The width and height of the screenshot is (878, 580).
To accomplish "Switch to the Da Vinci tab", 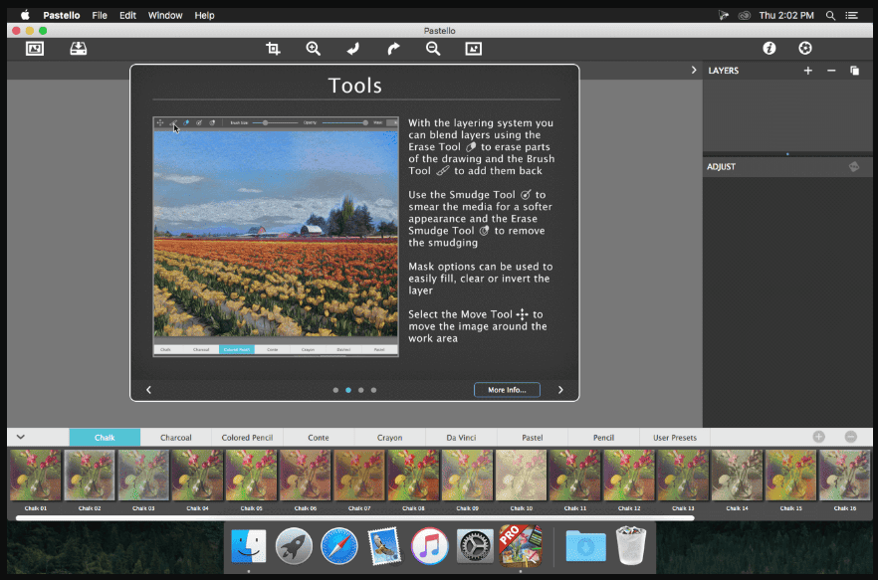I will [x=461, y=438].
